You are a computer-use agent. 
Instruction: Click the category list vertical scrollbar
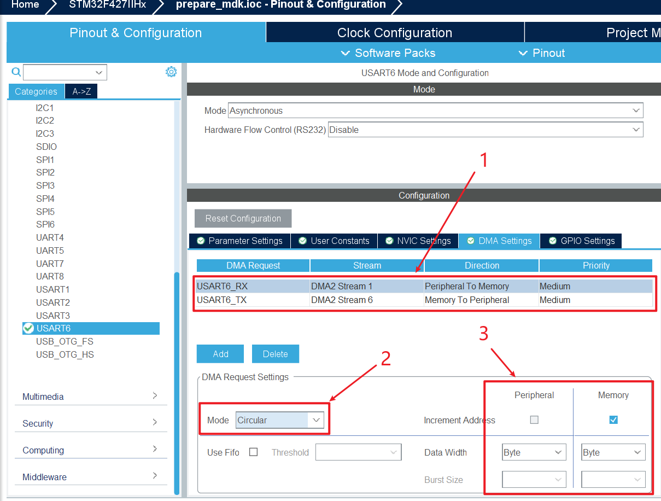177,383
